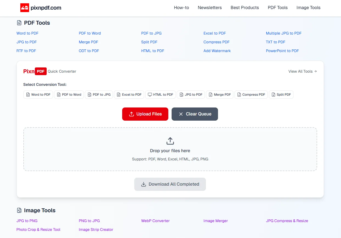Click the Upload Files button
The image size is (341, 238).
point(145,114)
